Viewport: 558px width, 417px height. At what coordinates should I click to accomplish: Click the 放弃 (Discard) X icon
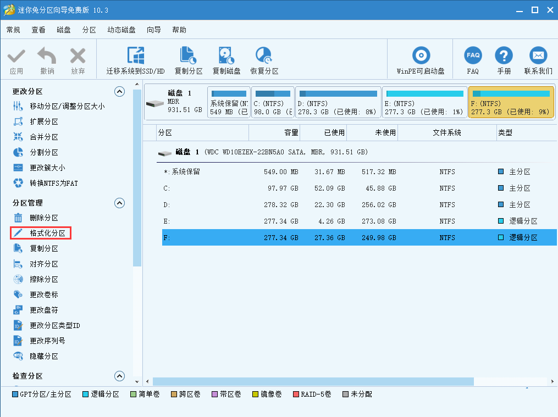[x=78, y=56]
